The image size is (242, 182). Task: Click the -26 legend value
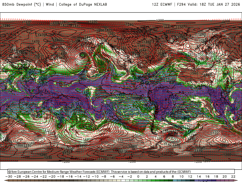point(26,177)
